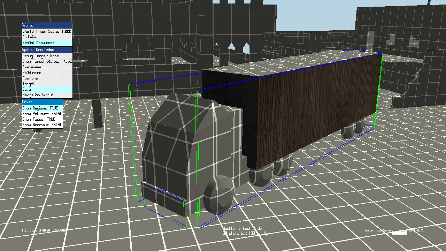Select the World Timer Scale entry
The image size is (446, 251).
47,31
